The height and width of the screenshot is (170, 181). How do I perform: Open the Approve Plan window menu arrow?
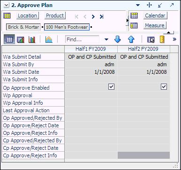click(138, 5)
